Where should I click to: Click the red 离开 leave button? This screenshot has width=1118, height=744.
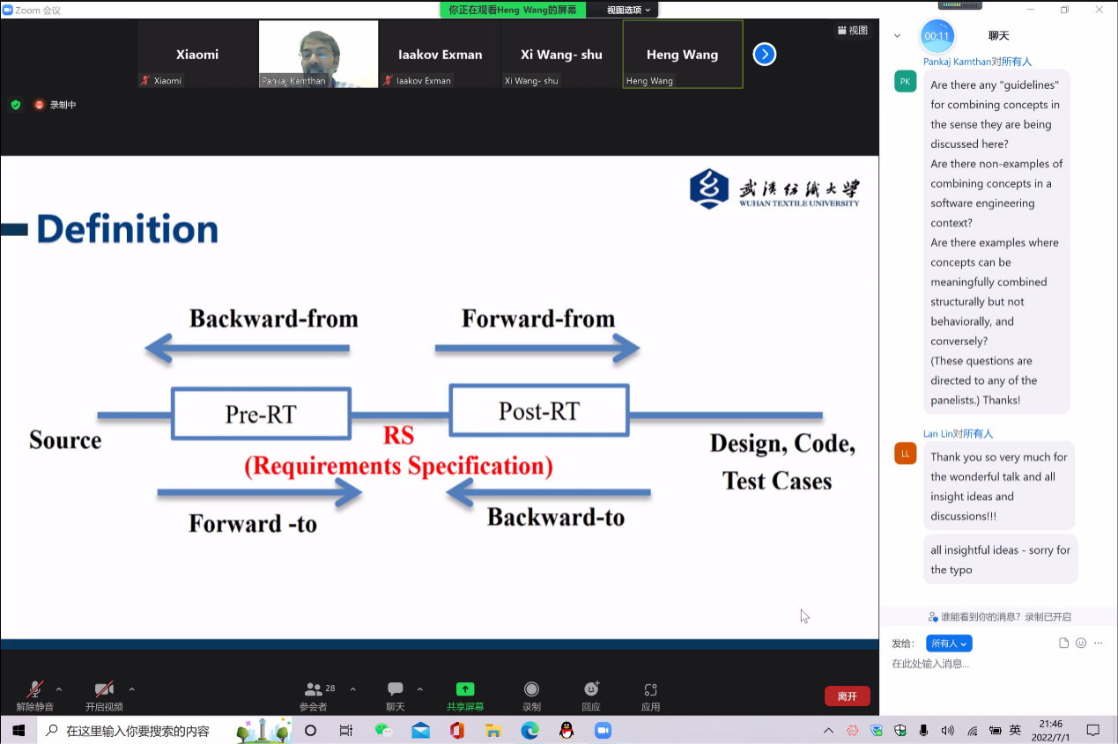pyautogui.click(x=847, y=696)
